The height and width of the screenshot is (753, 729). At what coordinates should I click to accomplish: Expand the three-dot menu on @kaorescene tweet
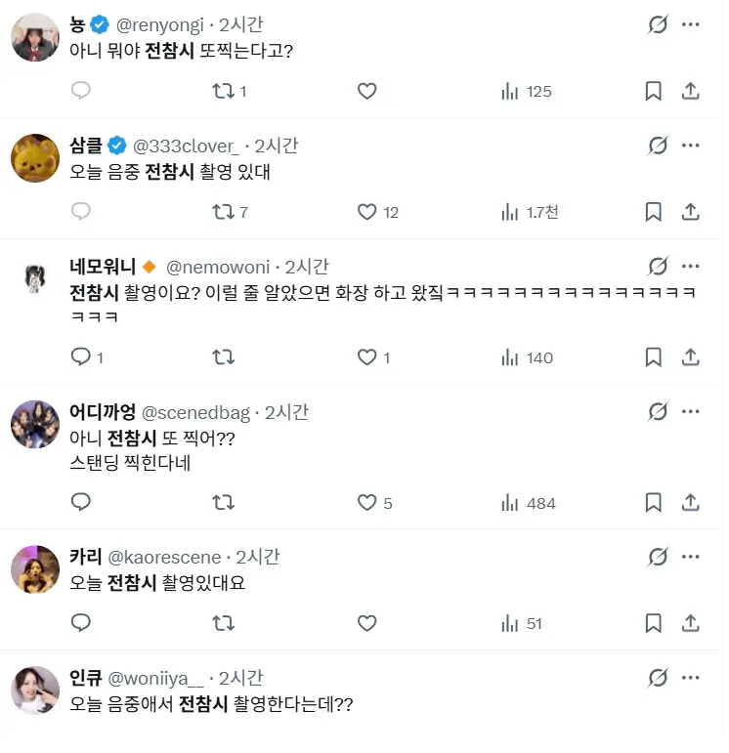click(691, 557)
